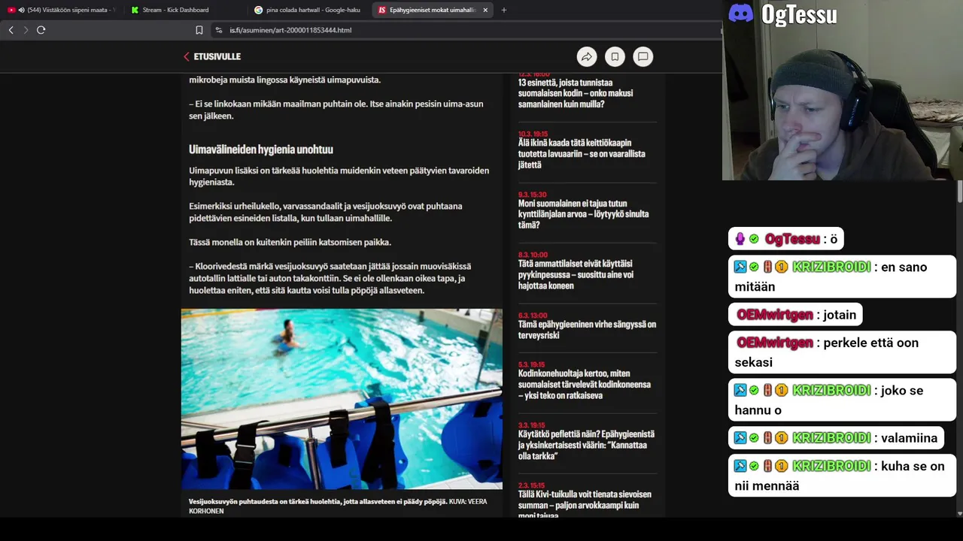Click KRIZIBROIDI name on 'valamiina' message
The image size is (963, 541).
831,438
